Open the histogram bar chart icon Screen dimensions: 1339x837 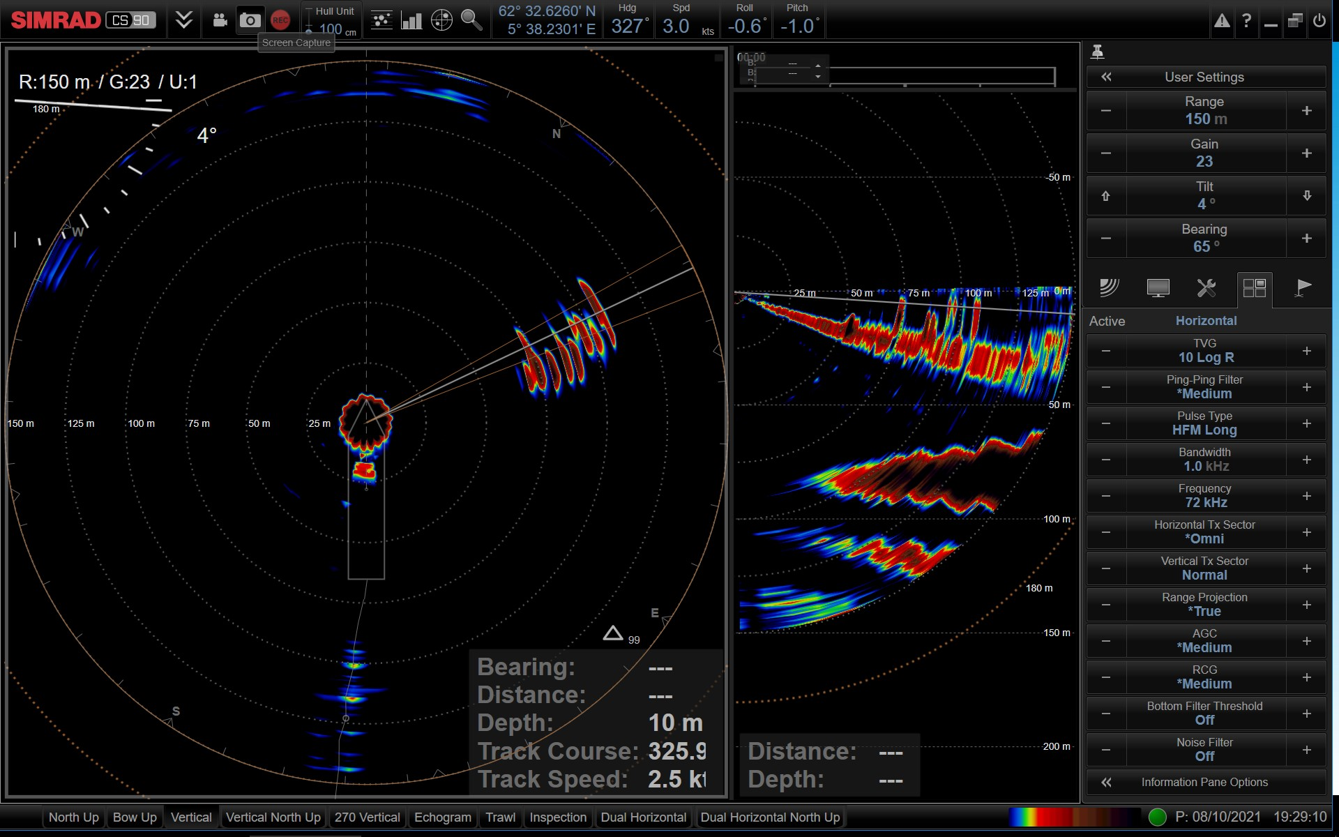coord(411,20)
